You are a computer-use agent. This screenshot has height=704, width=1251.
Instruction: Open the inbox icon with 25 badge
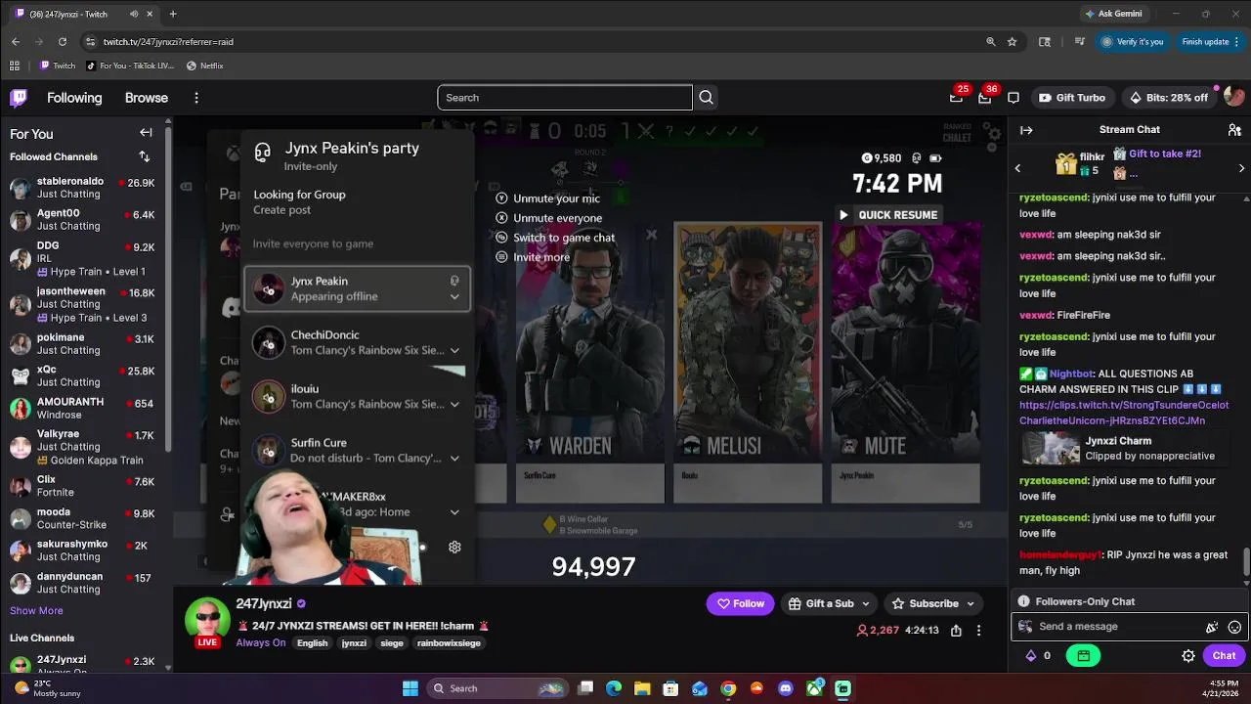coord(956,98)
